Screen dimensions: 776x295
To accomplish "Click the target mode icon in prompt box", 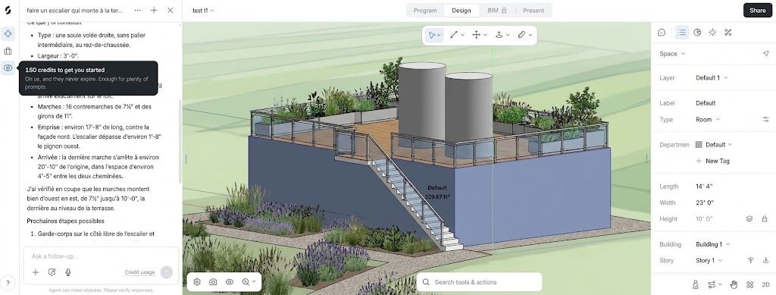I will (52, 272).
